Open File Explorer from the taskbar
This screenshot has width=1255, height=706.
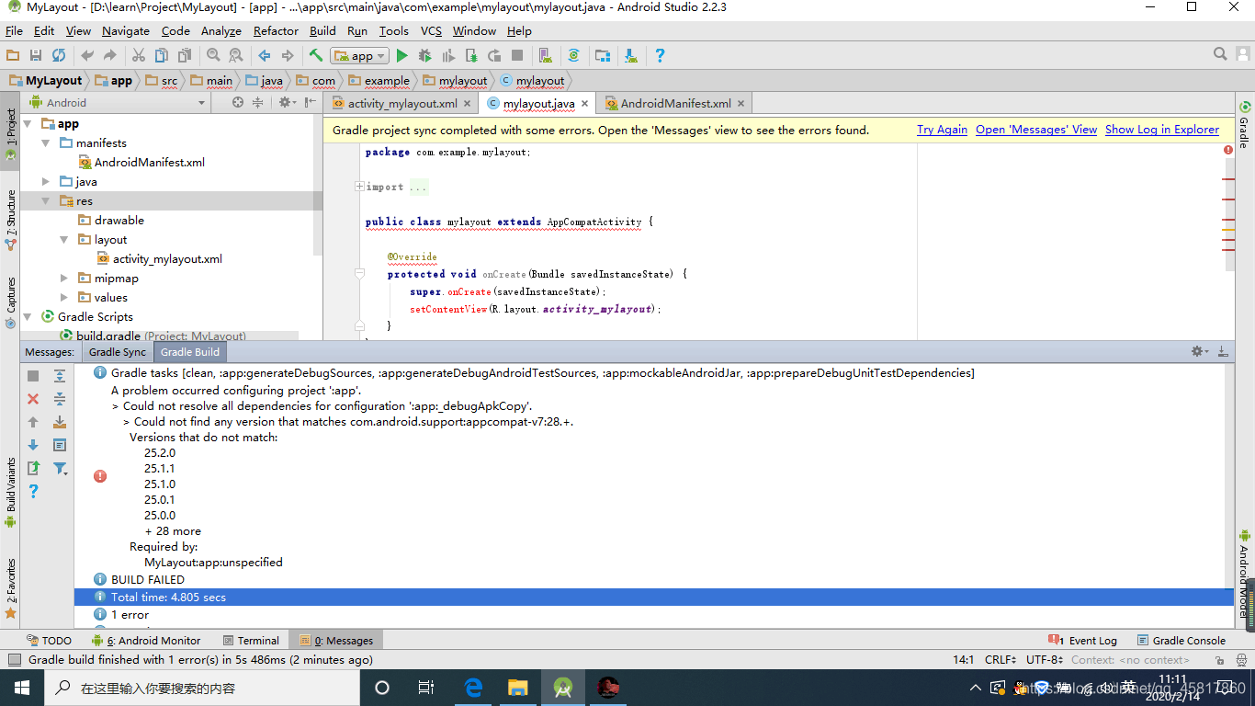tap(518, 688)
